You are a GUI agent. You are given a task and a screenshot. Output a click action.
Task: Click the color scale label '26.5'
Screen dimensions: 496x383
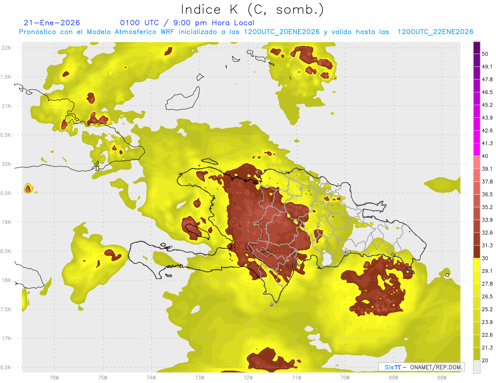[487, 297]
